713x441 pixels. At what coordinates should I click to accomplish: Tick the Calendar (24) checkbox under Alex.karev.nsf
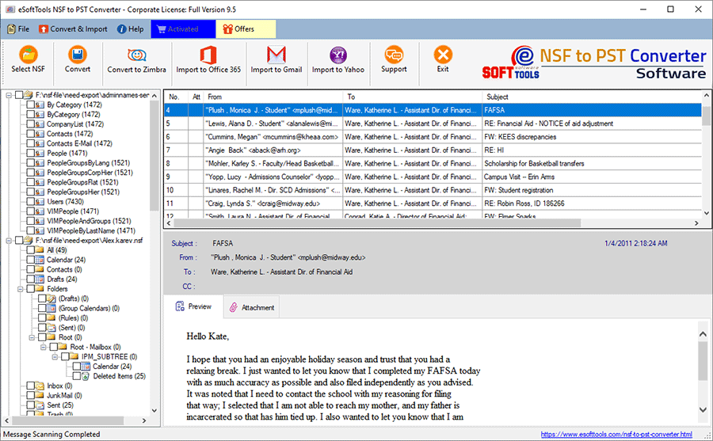tap(31, 260)
